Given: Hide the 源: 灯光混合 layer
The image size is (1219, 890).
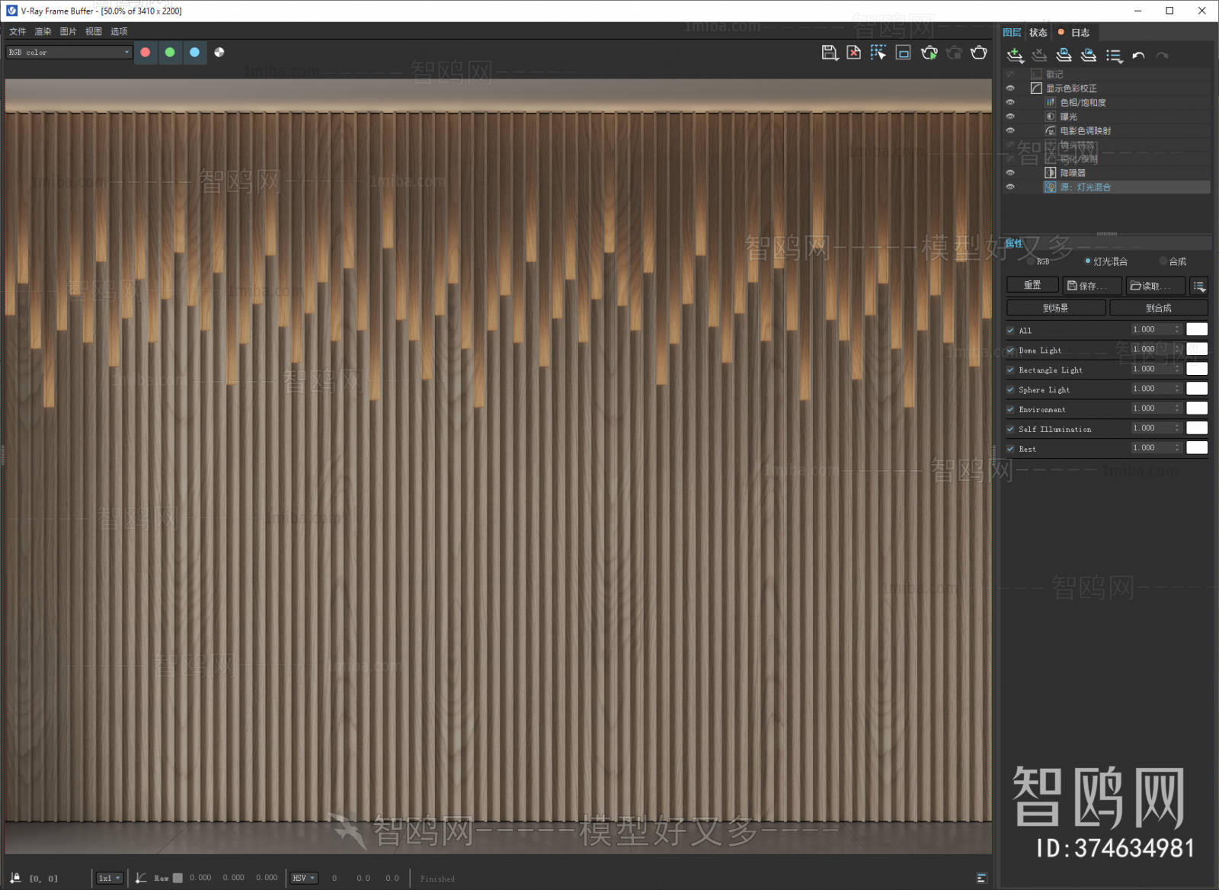Looking at the screenshot, I should [x=1010, y=187].
